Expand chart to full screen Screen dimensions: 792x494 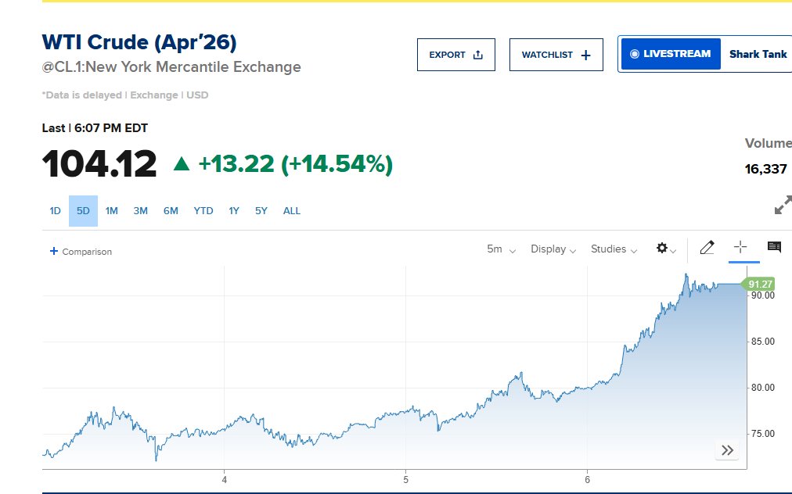tap(783, 205)
